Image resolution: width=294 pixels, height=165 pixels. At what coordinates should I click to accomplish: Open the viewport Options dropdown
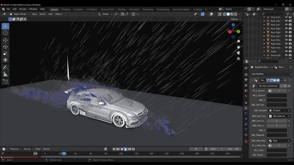[236, 19]
